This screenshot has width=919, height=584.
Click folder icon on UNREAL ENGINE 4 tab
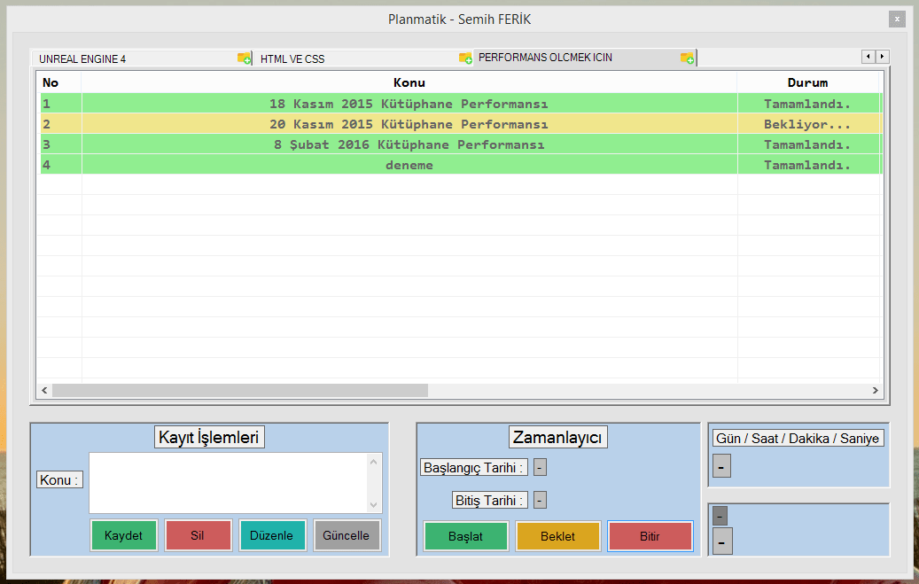tap(244, 58)
